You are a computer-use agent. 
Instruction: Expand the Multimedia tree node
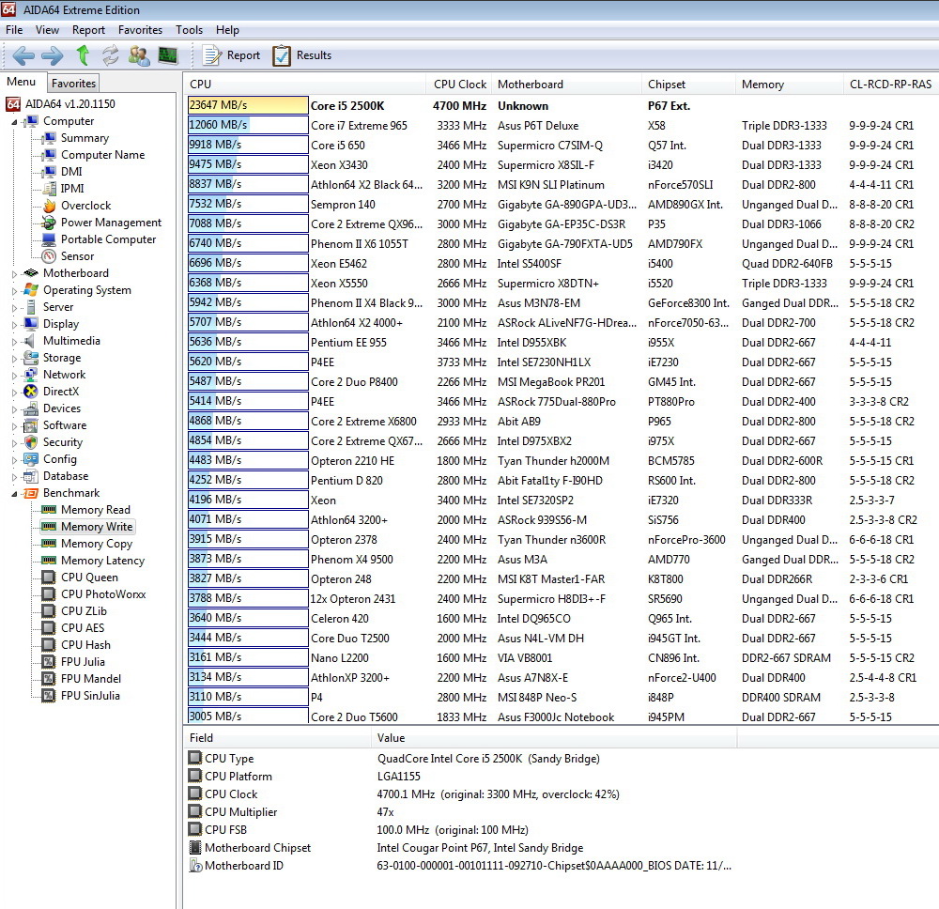pos(14,341)
